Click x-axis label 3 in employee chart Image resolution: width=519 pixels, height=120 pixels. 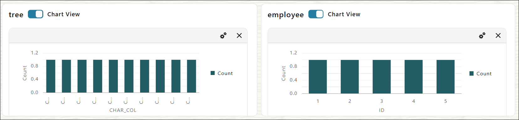pyautogui.click(x=382, y=101)
